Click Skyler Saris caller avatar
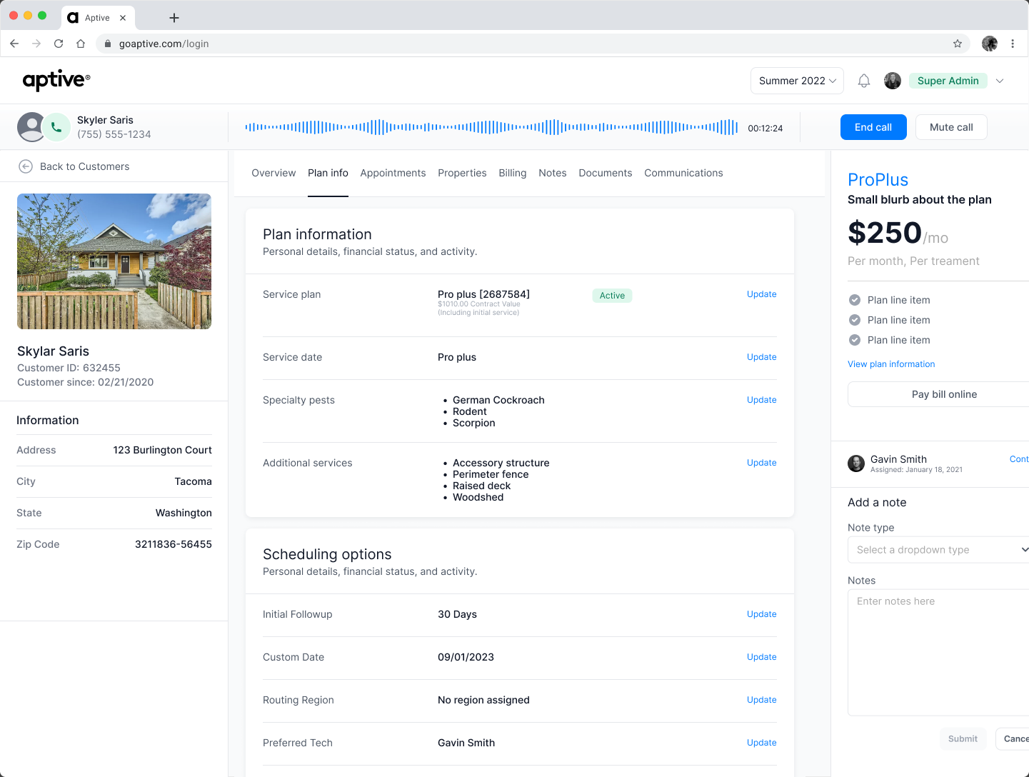 point(31,127)
